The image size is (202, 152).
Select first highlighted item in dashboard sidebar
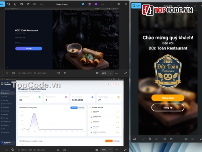pos(7,93)
